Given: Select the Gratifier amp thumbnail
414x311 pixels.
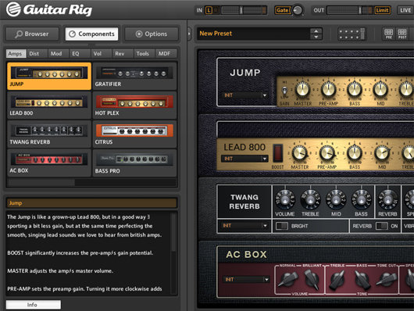Looking at the screenshot, I should (x=134, y=76).
